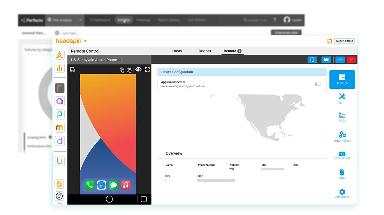Click the Overview section heading

pos(174,153)
